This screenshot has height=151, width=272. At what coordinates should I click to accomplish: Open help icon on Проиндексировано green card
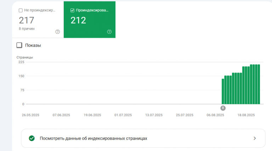click(109, 32)
